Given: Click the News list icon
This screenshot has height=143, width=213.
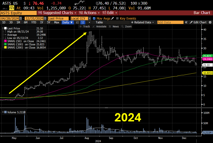Looking at the screenshot, I should coord(110,27).
